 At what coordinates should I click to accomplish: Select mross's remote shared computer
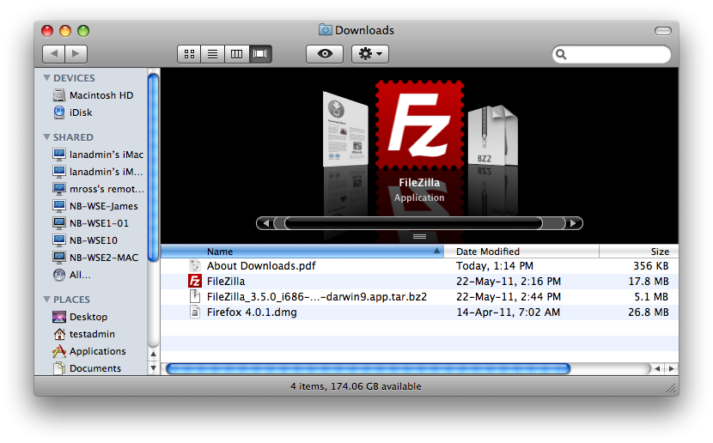pos(98,189)
